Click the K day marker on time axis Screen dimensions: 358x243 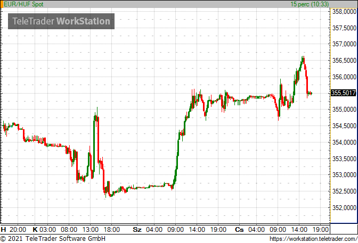[35, 230]
